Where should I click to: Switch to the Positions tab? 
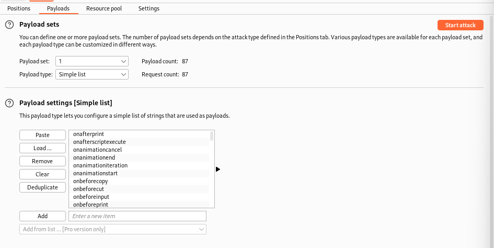pos(19,8)
